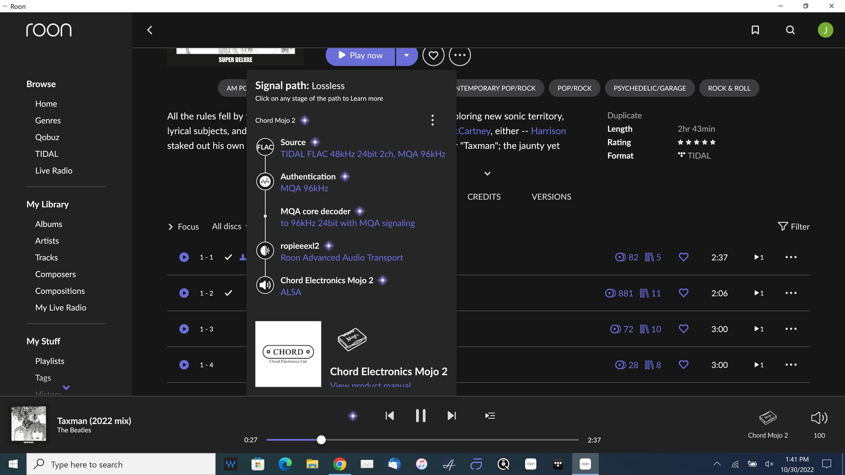The width and height of the screenshot is (845, 475).
Task: Expand the Focus chevron
Action: (170, 227)
